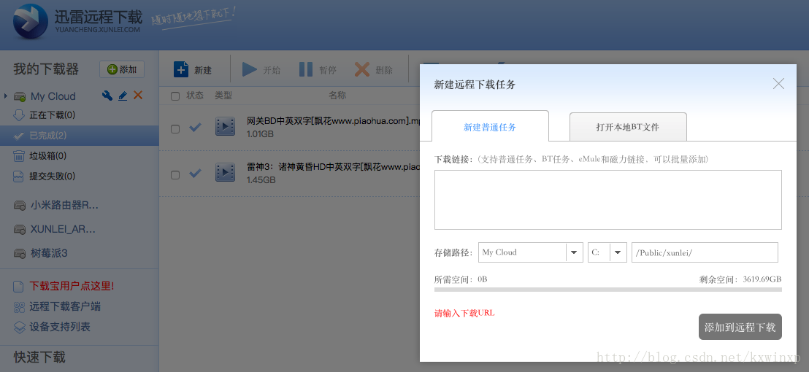The image size is (809, 372).
Task: Open the 下载宝用户点这里! link
Action: pyautogui.click(x=72, y=286)
